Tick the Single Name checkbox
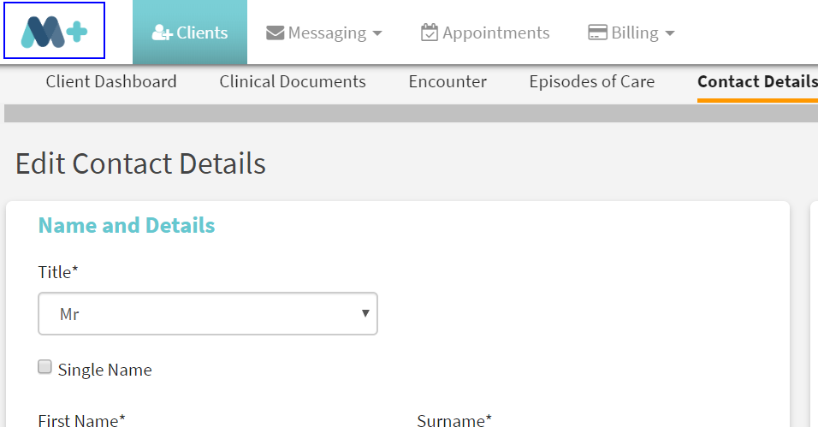The height and width of the screenshot is (427, 818). tap(45, 367)
